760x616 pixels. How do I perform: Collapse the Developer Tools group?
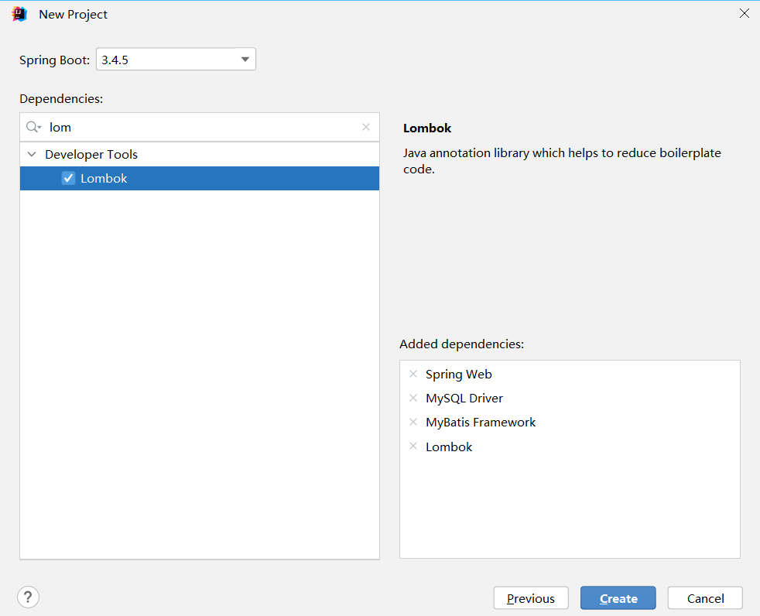coord(32,154)
